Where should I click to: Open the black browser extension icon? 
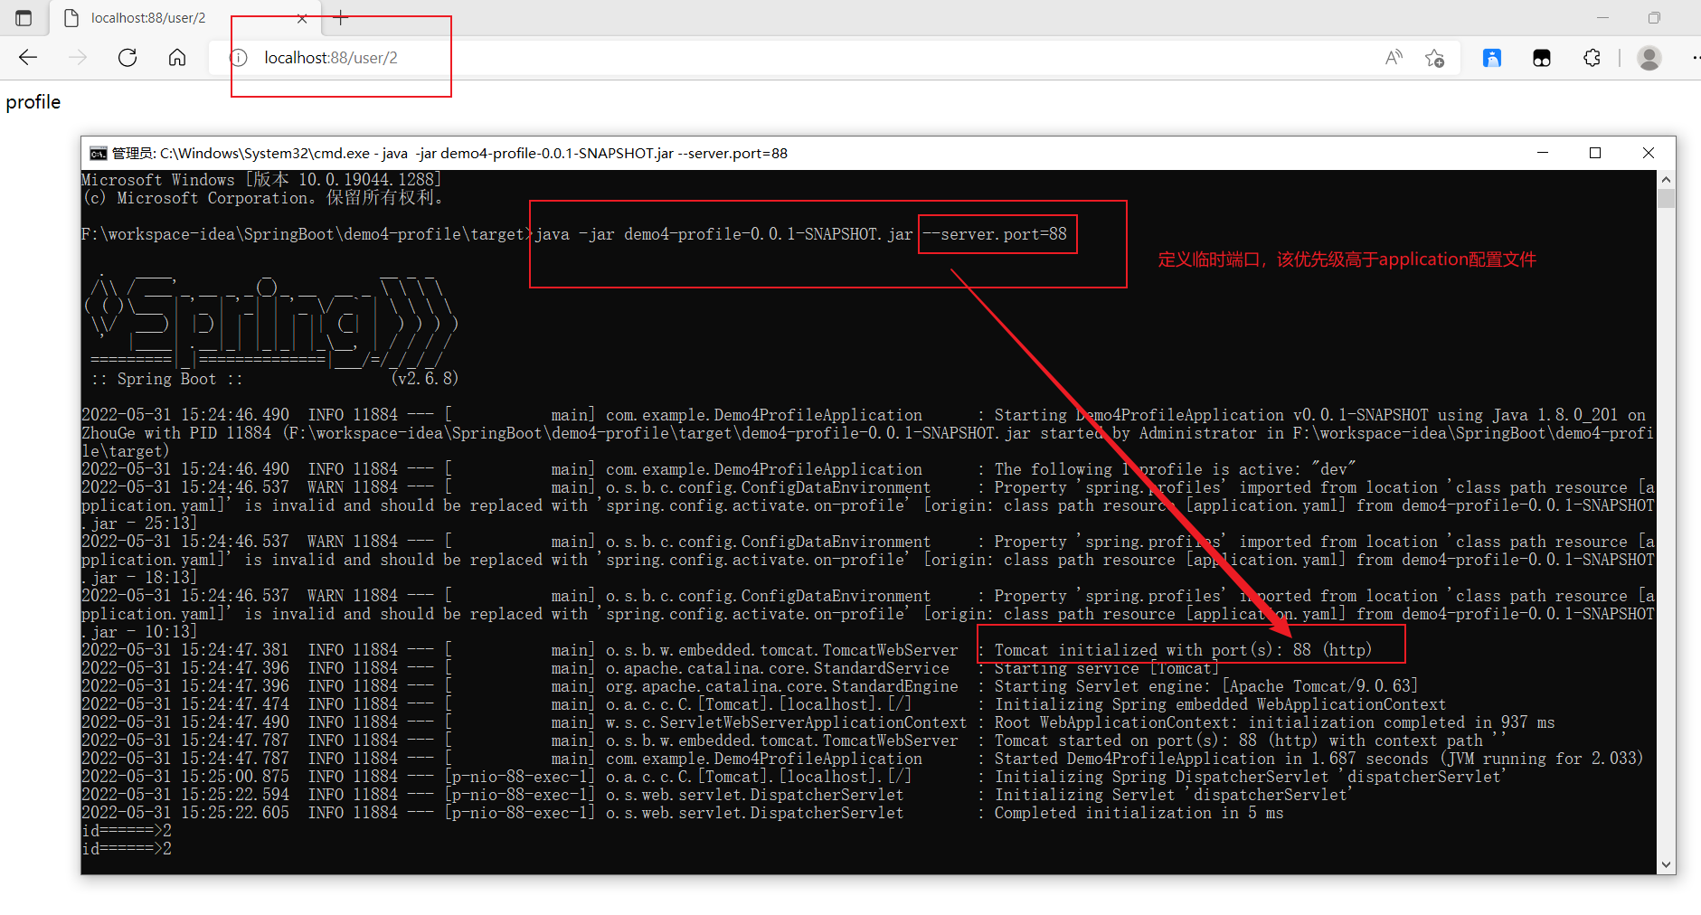tap(1542, 58)
